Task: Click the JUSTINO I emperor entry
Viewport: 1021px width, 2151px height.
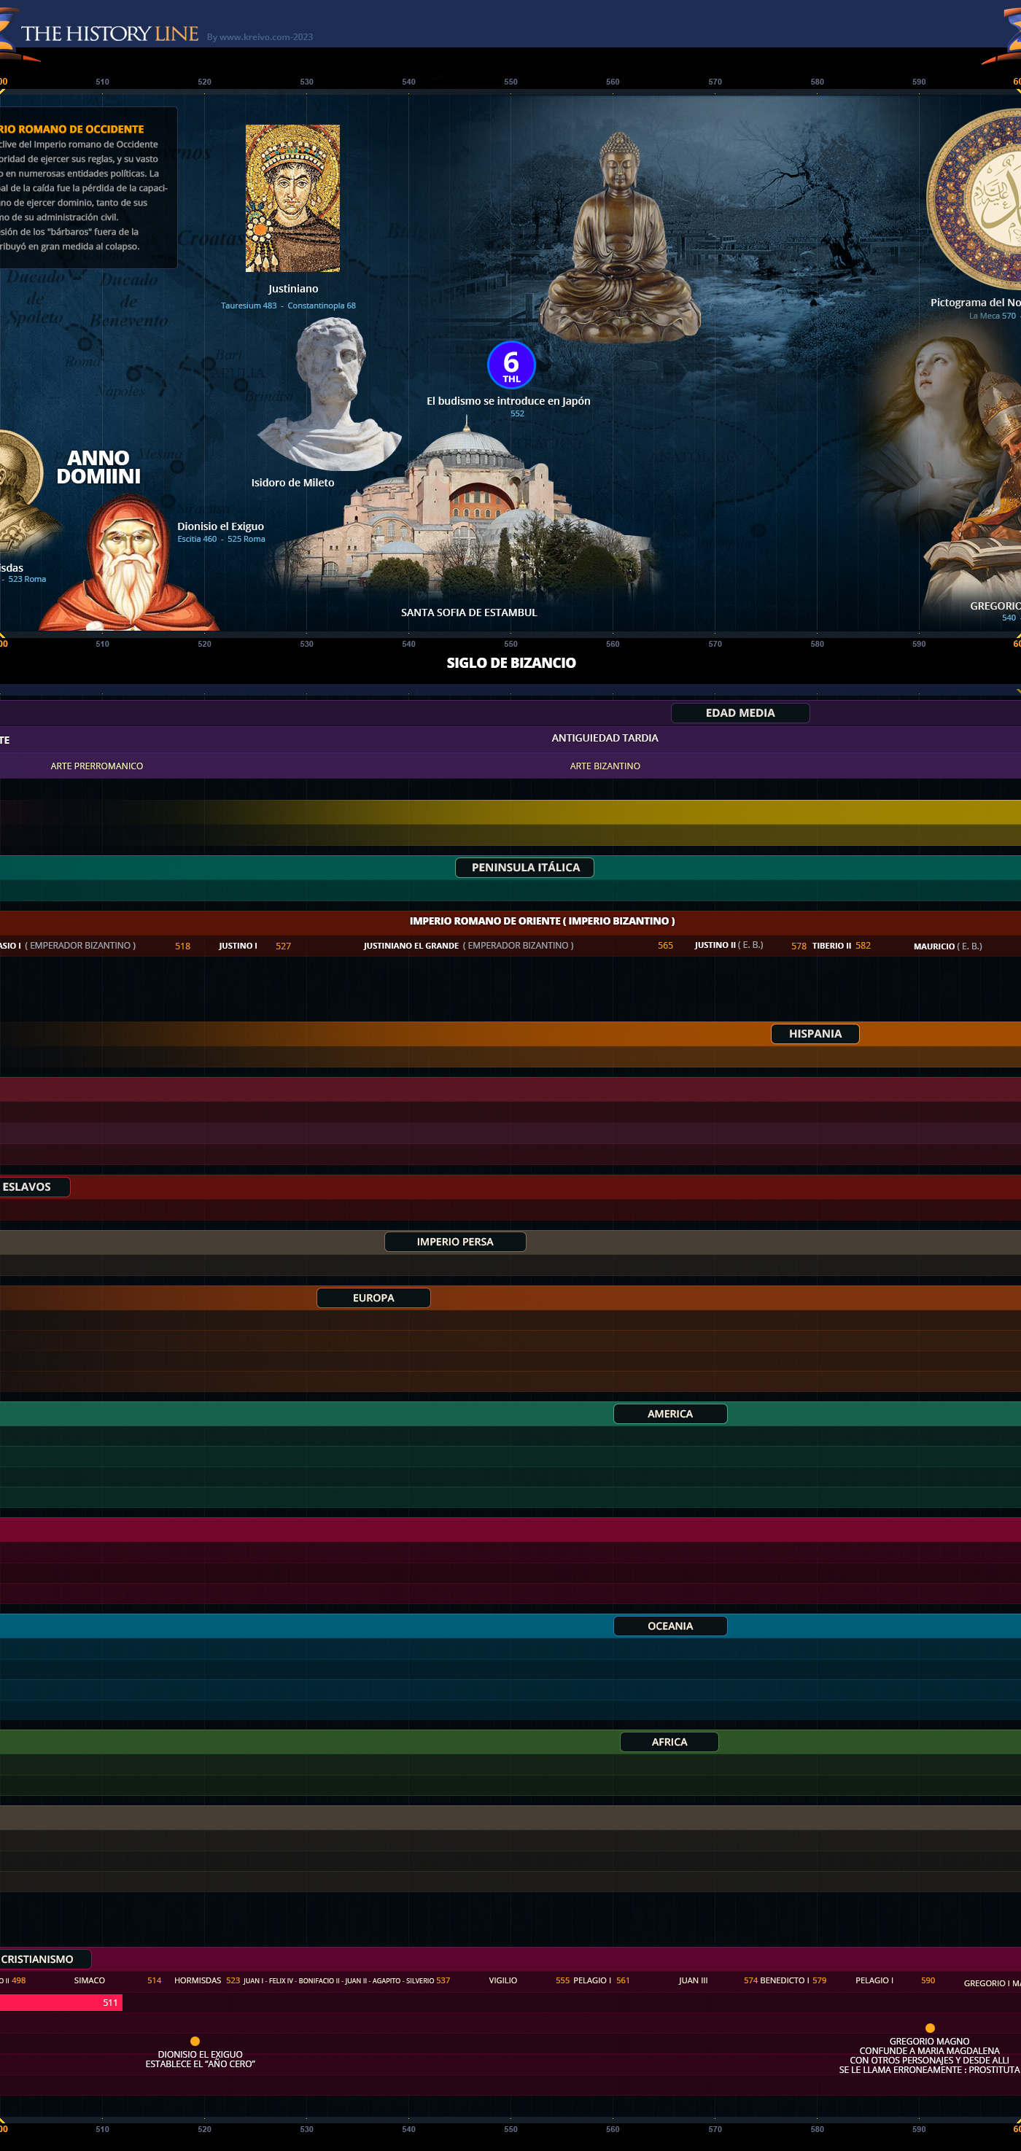Action: pyautogui.click(x=238, y=945)
